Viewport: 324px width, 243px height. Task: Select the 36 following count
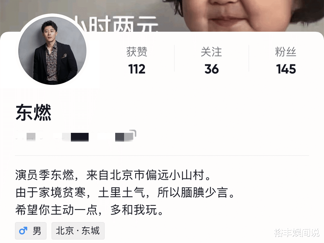point(212,69)
